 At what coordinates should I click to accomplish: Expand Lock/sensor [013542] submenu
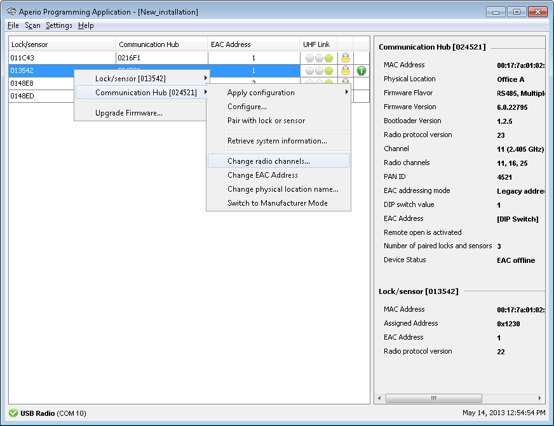[142, 78]
